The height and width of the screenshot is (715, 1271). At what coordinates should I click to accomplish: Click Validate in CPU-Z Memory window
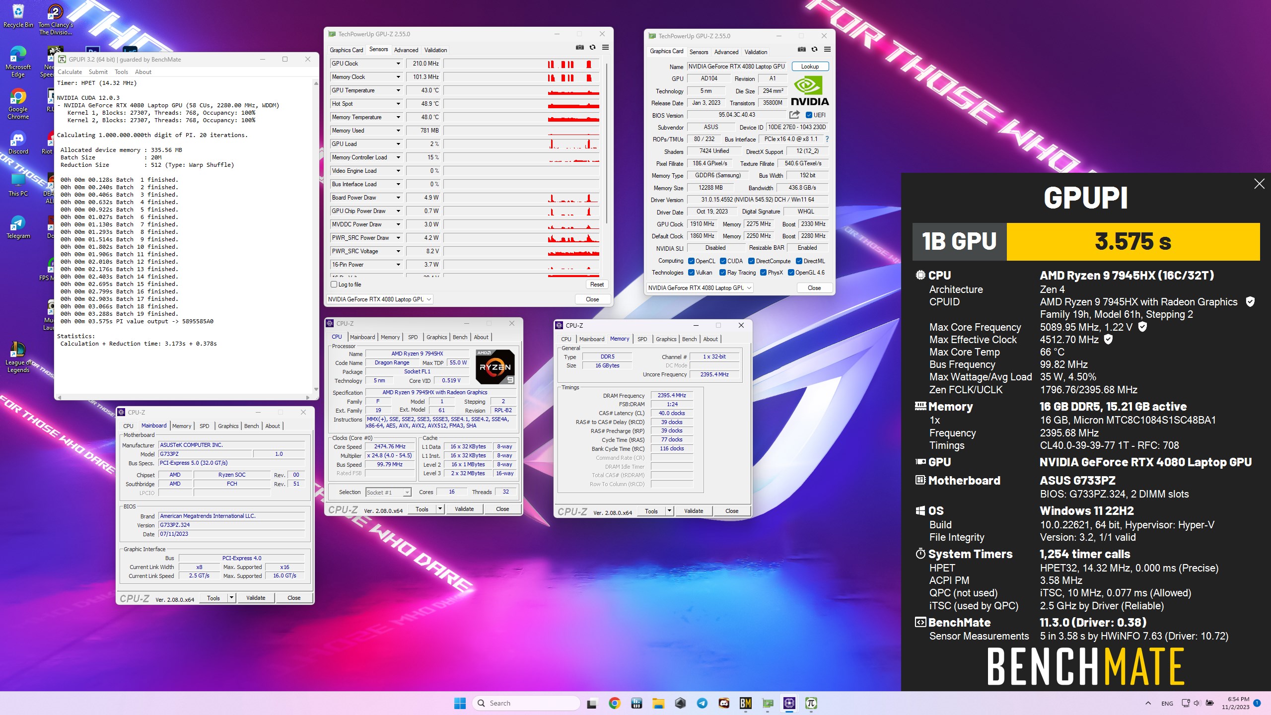pos(694,511)
